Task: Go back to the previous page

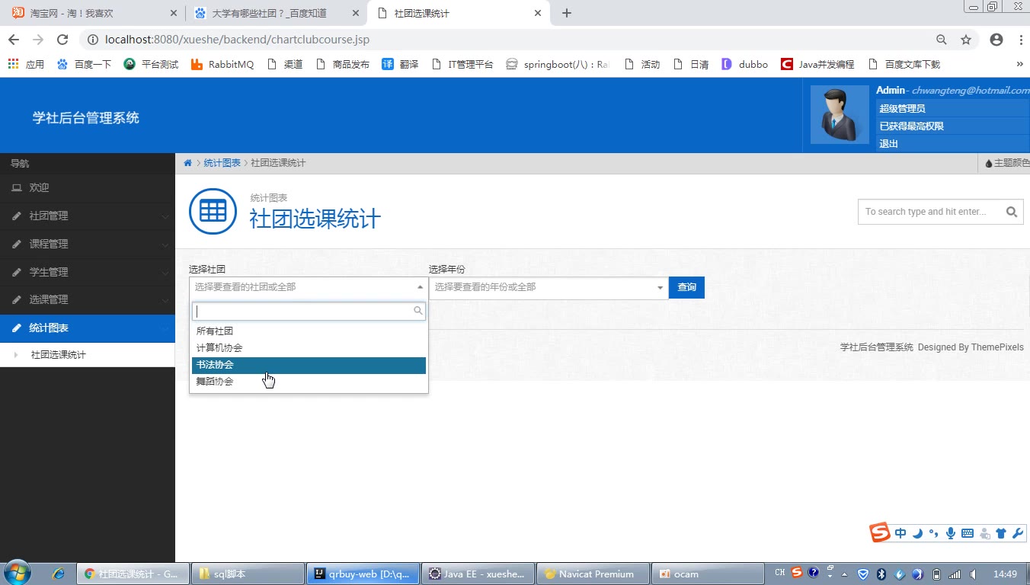Action: [14, 40]
